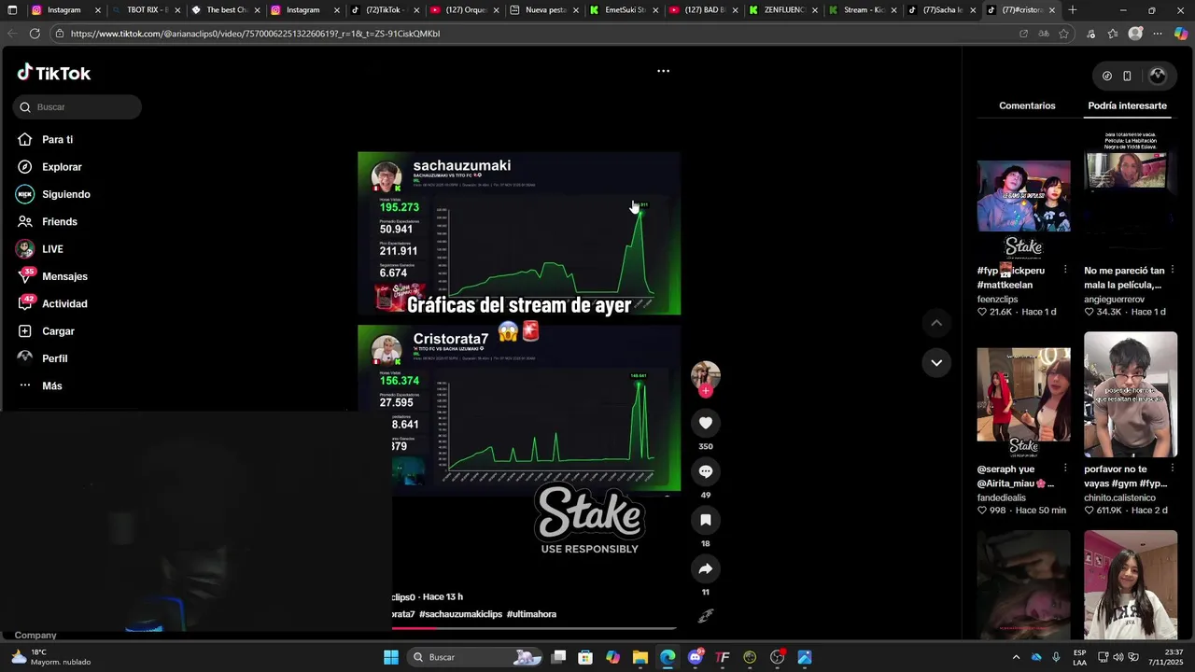
Task: Go to next video with down arrow
Action: pos(936,362)
